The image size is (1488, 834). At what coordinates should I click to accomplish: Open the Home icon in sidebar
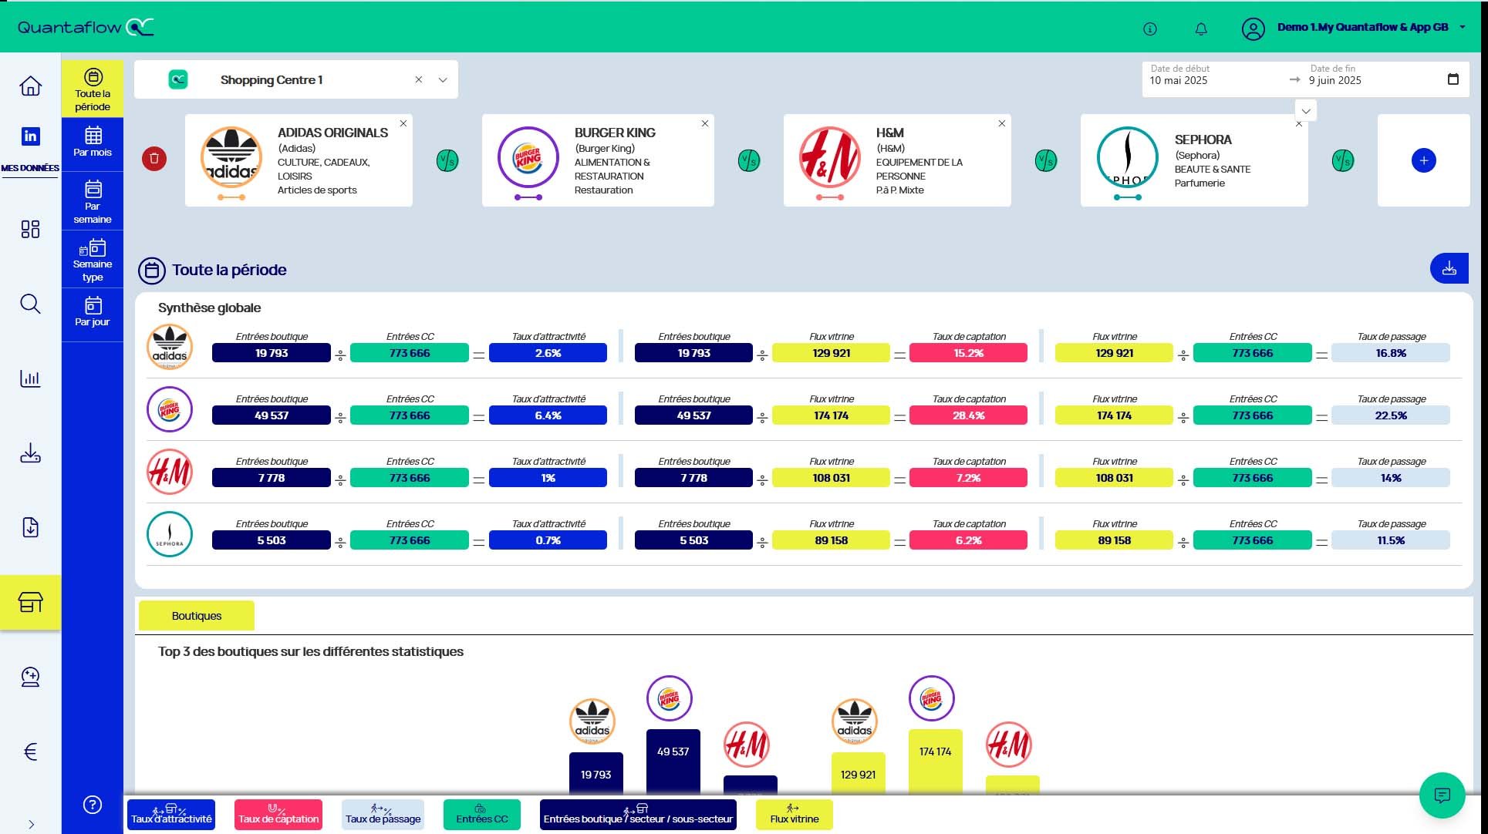[x=30, y=86]
